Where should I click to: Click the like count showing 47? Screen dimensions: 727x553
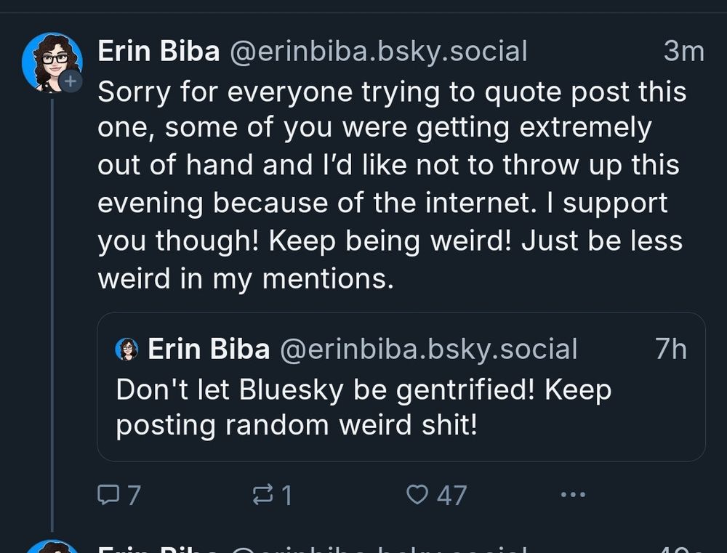click(x=451, y=496)
